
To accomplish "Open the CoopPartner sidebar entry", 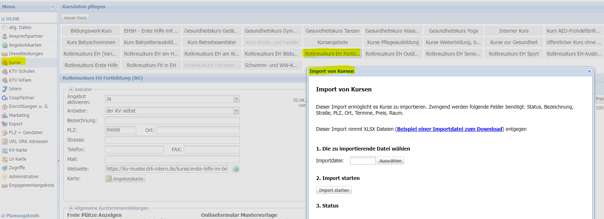I will [22, 98].
